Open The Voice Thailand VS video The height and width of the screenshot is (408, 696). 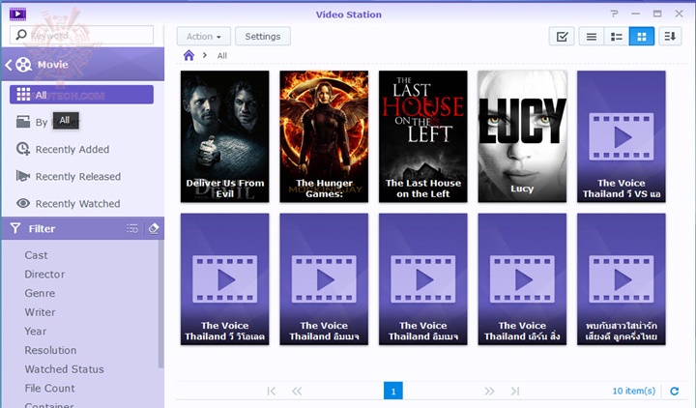click(x=622, y=136)
